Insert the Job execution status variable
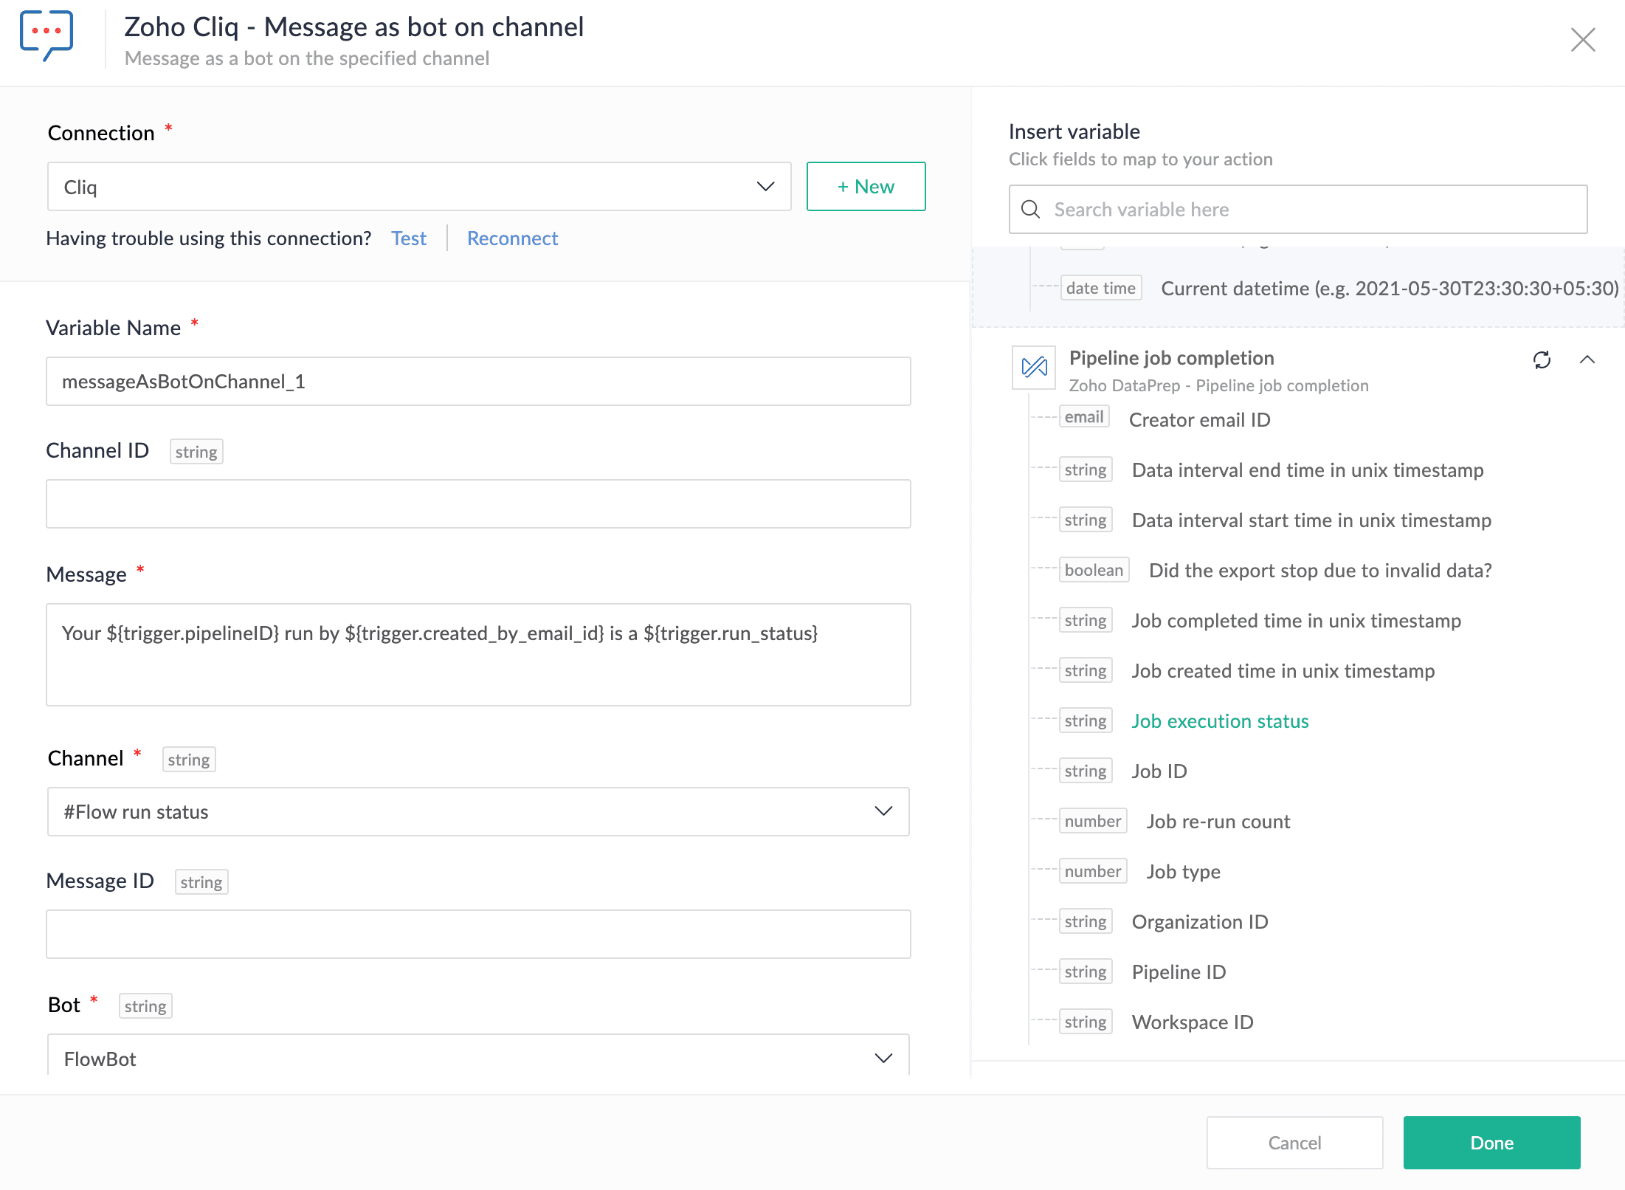This screenshot has height=1190, width=1625. pyautogui.click(x=1220, y=721)
